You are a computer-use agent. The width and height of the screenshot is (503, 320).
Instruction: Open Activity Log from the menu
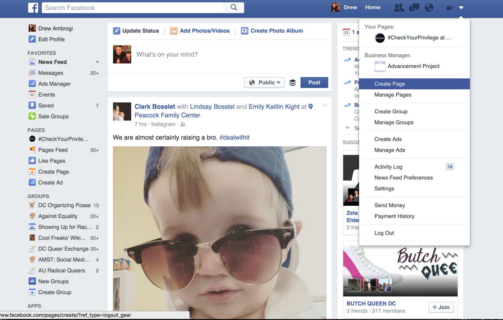(x=388, y=167)
